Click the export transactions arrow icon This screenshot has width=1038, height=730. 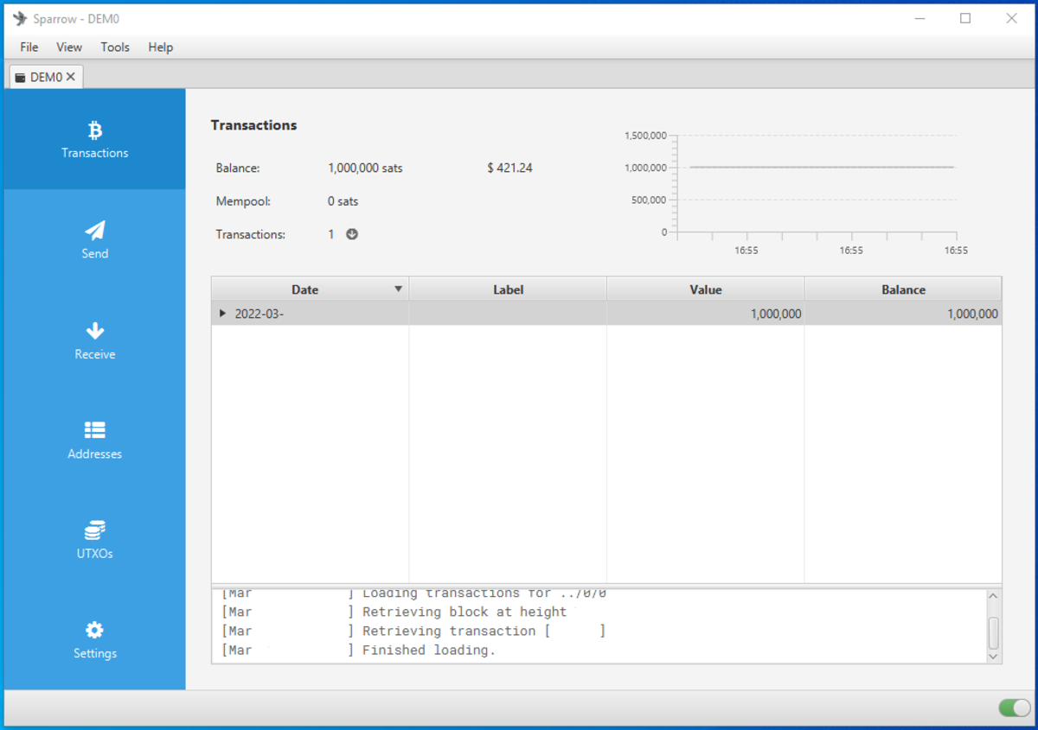[x=352, y=234]
